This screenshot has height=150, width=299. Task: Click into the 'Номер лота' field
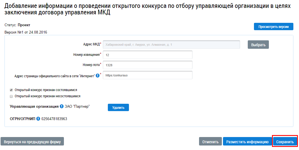(148, 65)
